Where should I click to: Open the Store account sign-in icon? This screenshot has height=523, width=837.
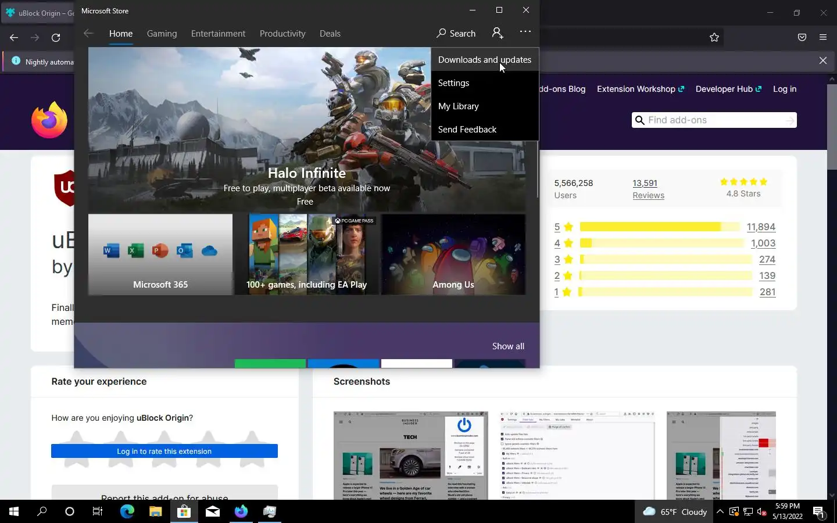tap(498, 33)
